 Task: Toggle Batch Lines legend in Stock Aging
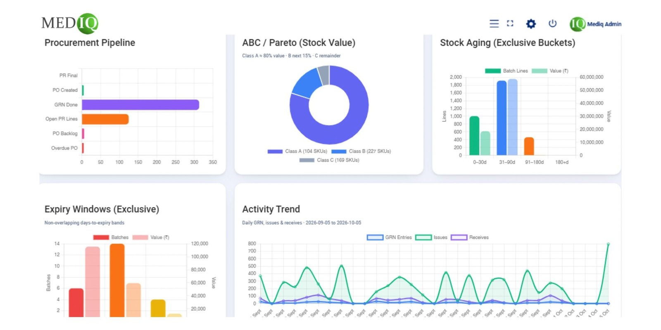[506, 71]
